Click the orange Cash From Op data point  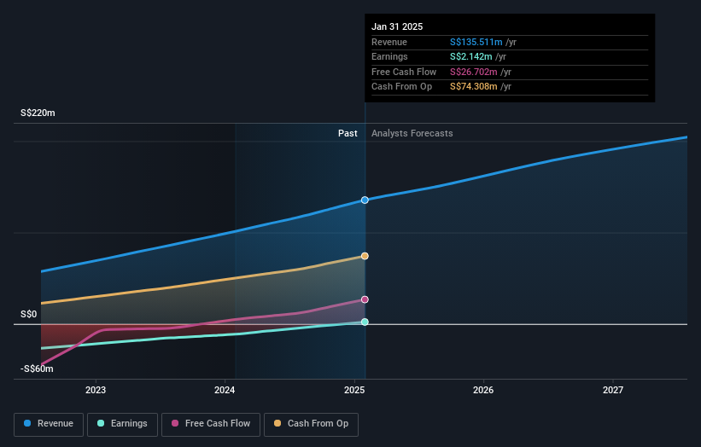click(x=365, y=256)
